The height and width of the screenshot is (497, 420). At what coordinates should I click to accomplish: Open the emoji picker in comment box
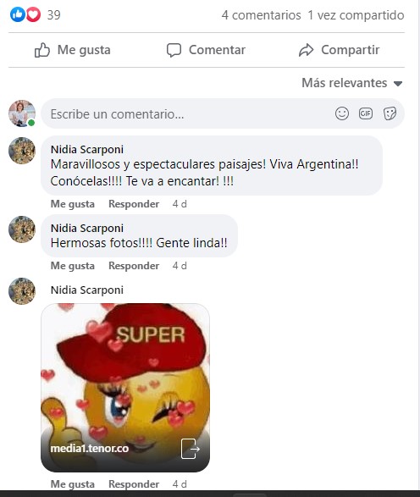[342, 113]
